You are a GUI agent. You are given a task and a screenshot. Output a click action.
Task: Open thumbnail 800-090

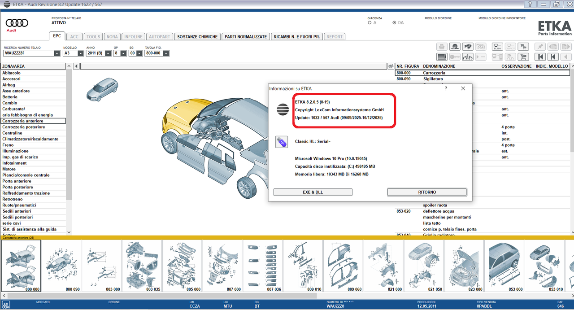click(61, 266)
